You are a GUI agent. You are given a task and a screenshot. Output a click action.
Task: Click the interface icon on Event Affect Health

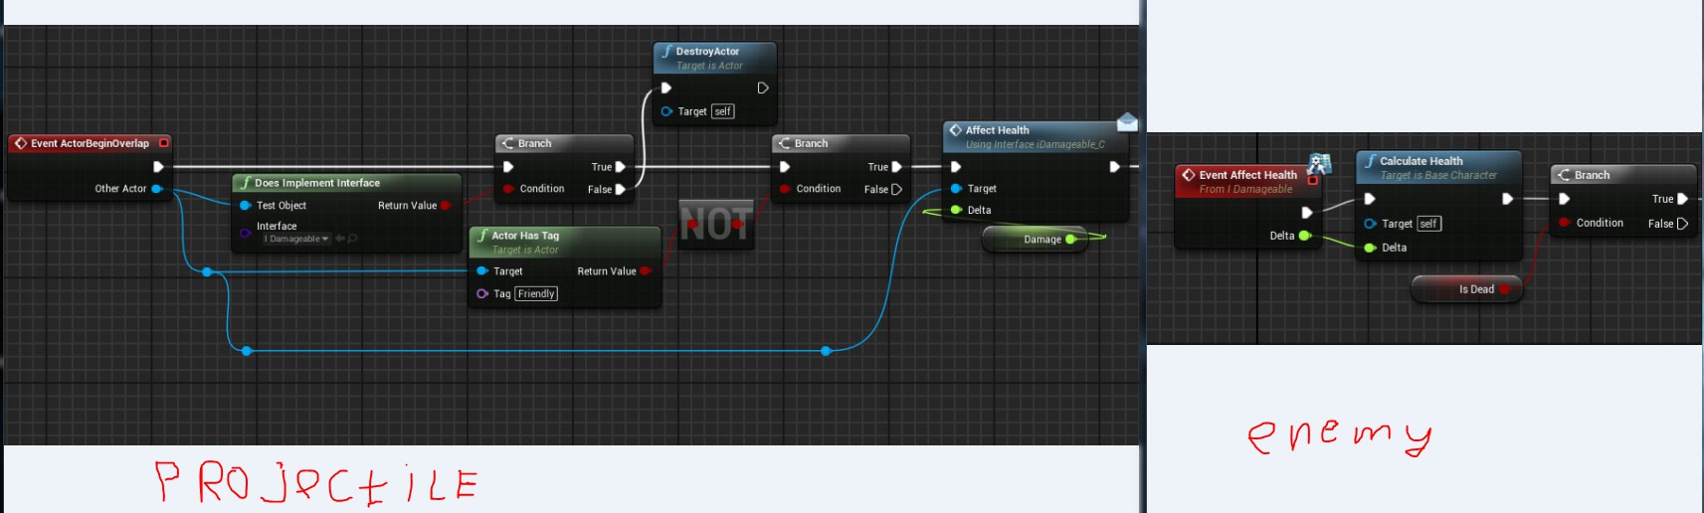point(1319,164)
